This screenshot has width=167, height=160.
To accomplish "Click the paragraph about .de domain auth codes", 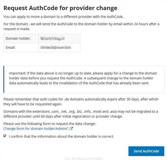I will coord(81,102).
